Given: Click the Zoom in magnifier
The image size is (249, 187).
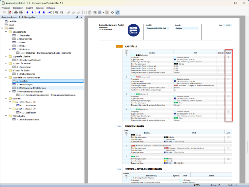Looking at the screenshot, I should click(57, 12).
